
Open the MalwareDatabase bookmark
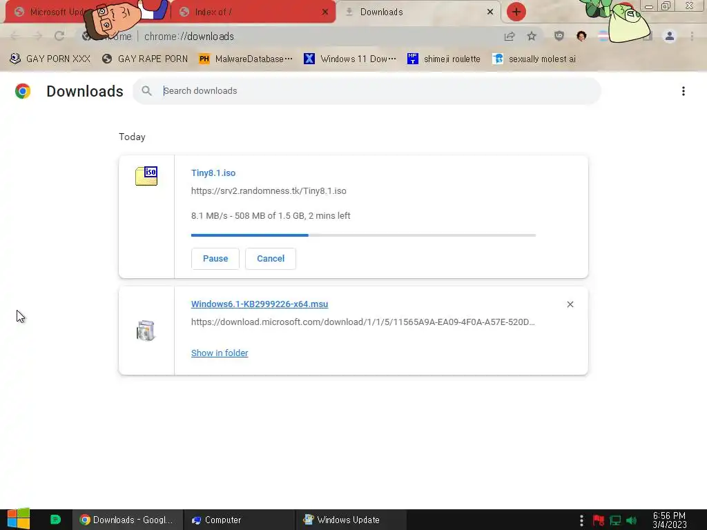[x=246, y=59]
